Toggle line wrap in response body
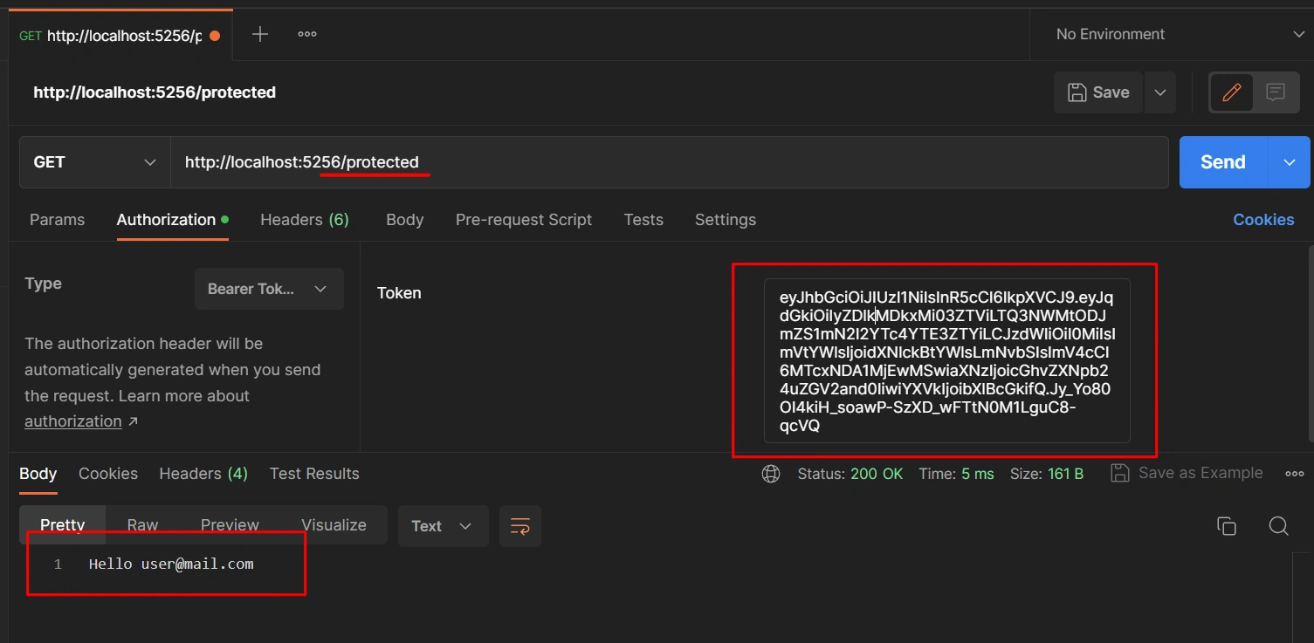This screenshot has width=1314, height=643. 520,526
